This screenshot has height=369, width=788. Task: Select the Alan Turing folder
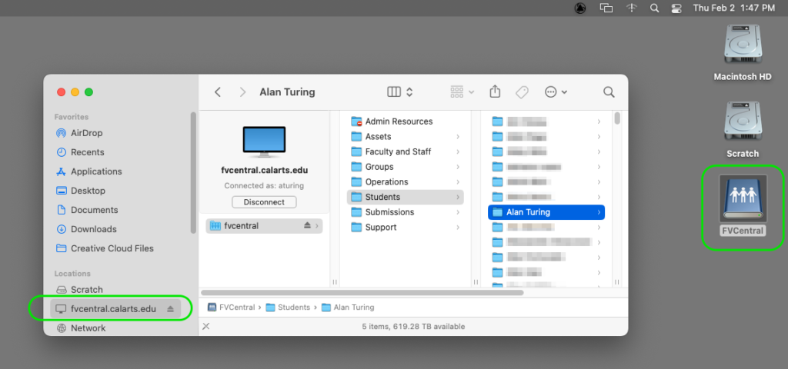(x=546, y=212)
